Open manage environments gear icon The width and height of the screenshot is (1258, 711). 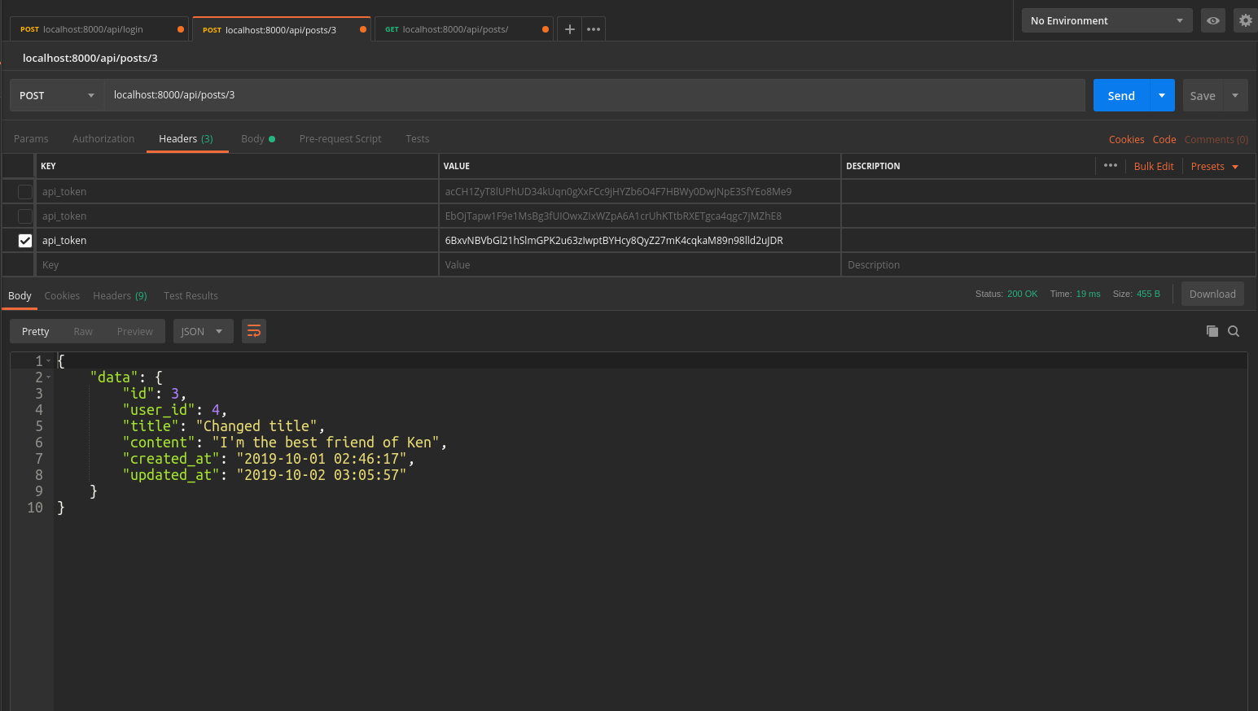point(1246,20)
